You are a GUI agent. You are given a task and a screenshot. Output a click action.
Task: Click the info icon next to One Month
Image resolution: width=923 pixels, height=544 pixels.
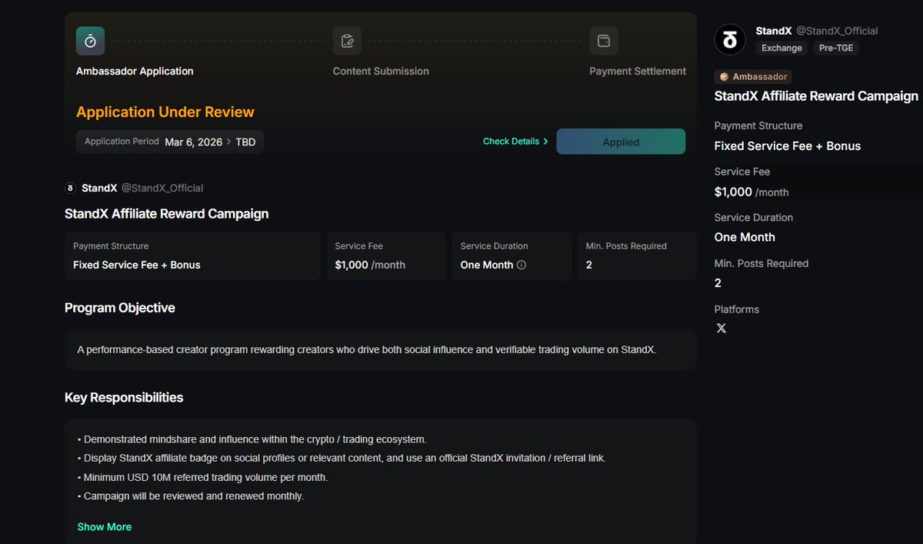[521, 265]
